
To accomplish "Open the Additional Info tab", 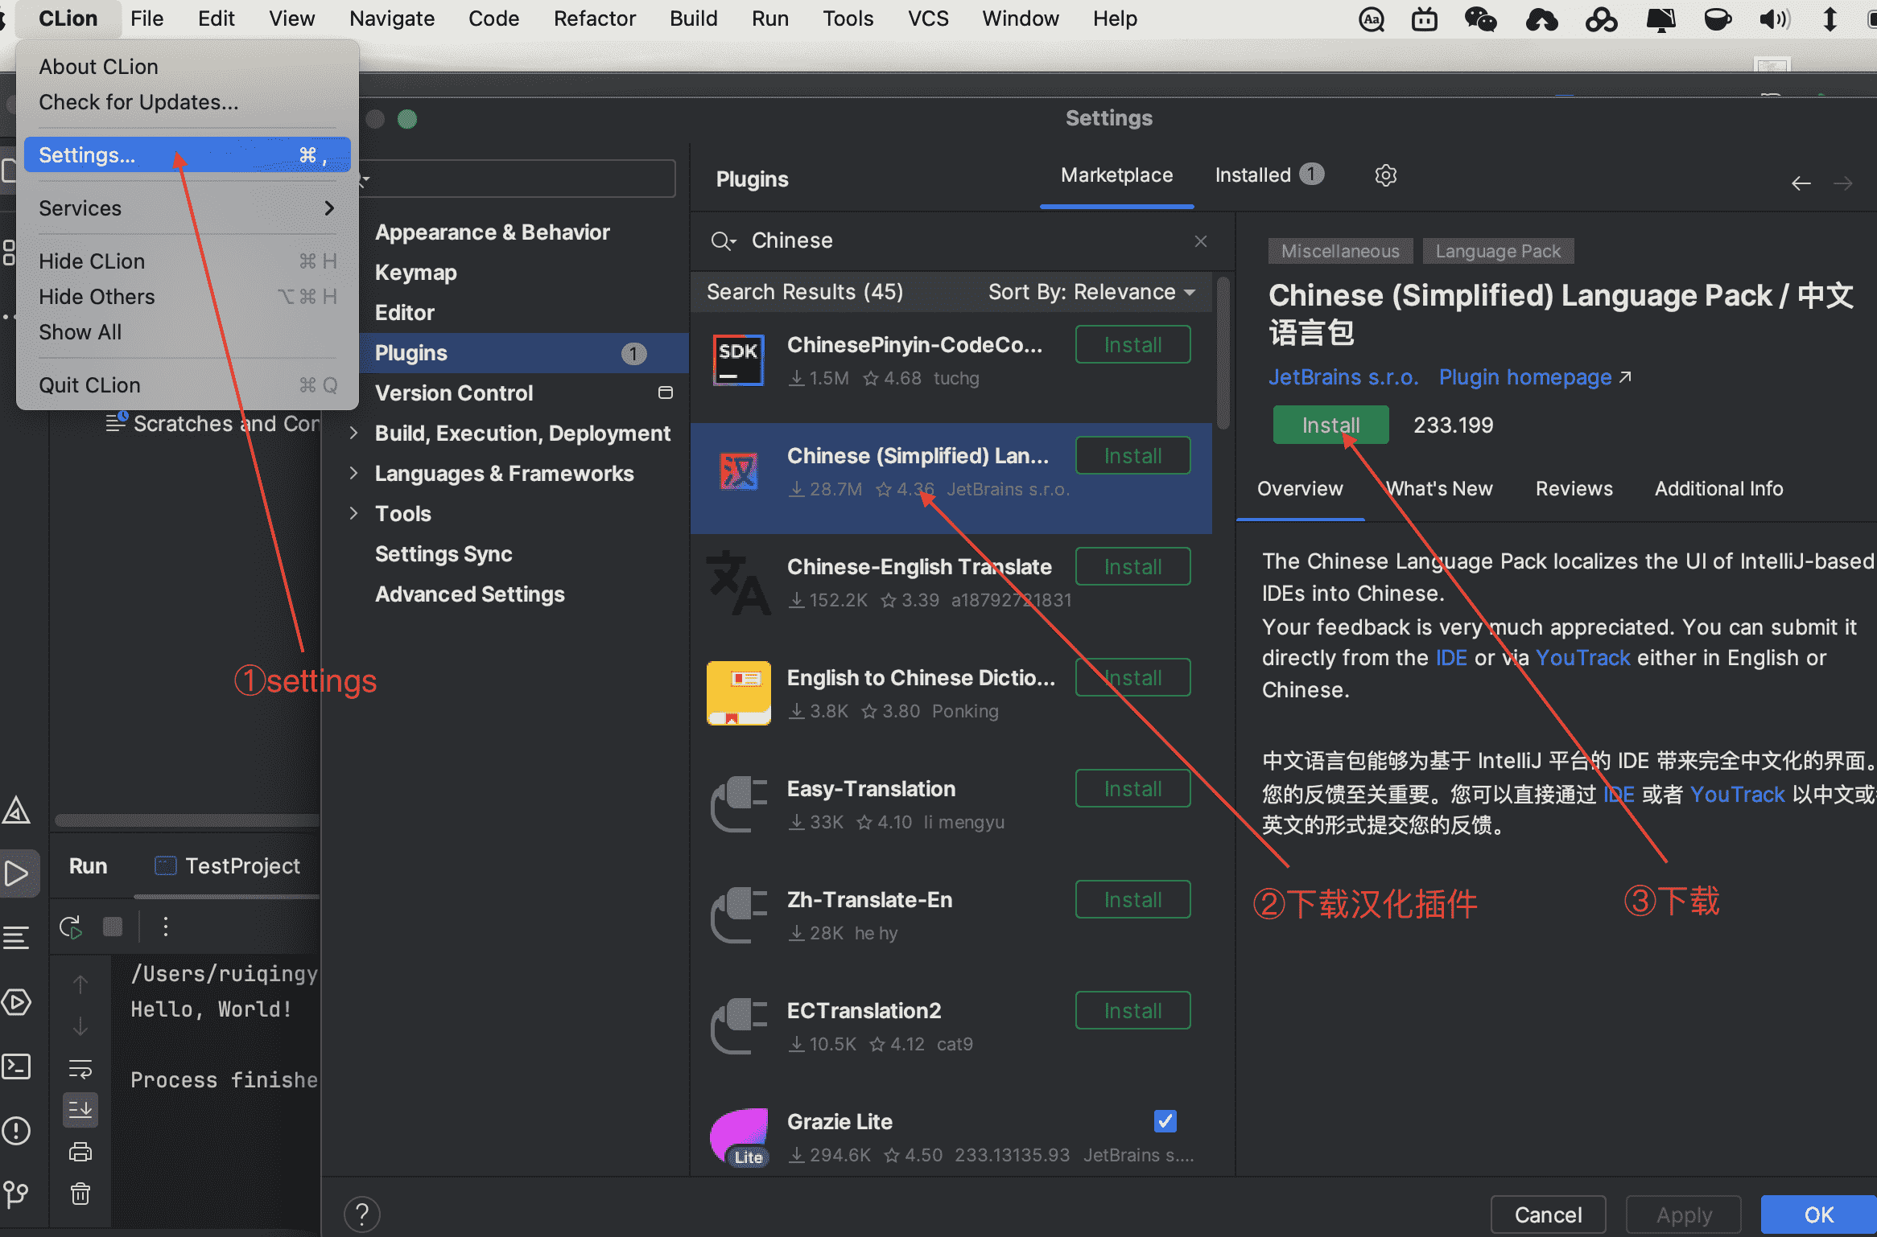I will [1718, 489].
